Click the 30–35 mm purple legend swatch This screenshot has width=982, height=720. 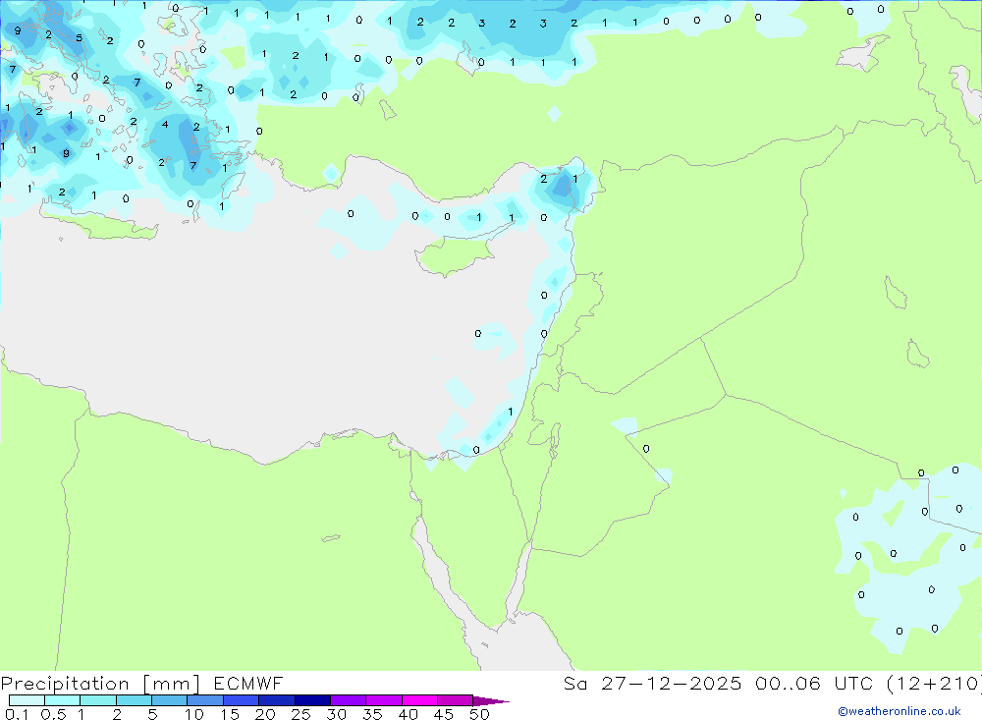[349, 700]
